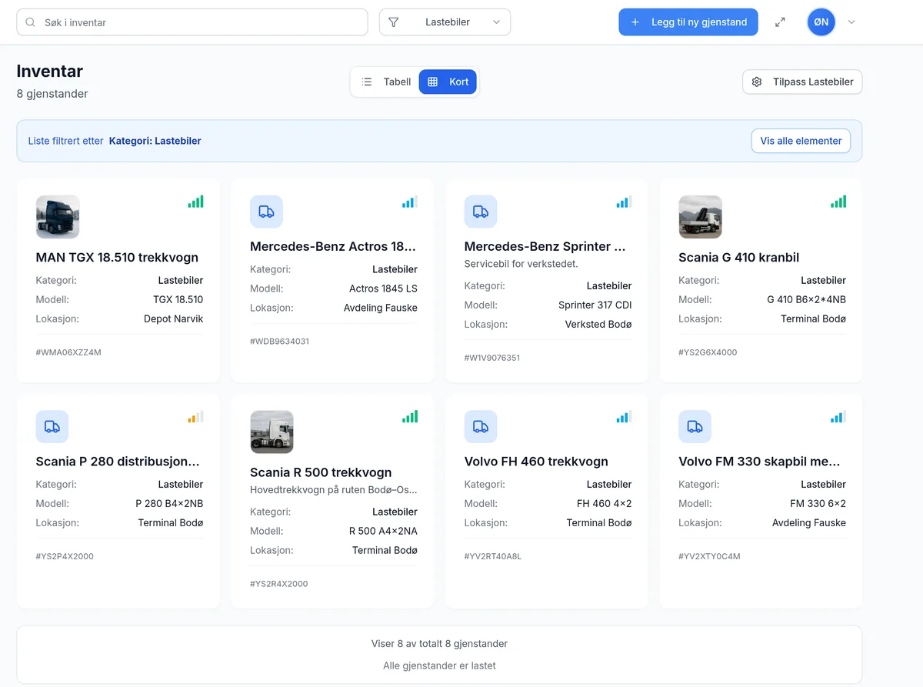
Task: Click 'Vis alle elementer' button
Action: [x=801, y=141]
